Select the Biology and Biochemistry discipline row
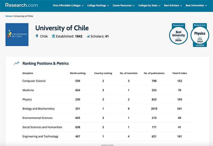Image resolution: width=213 pixels, height=146 pixels. (x=39, y=109)
